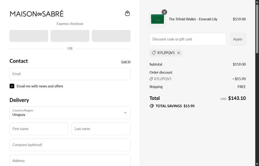Click the product name The Trifold Wallet - Emerald Lily
259x166 pixels.
coord(193,19)
